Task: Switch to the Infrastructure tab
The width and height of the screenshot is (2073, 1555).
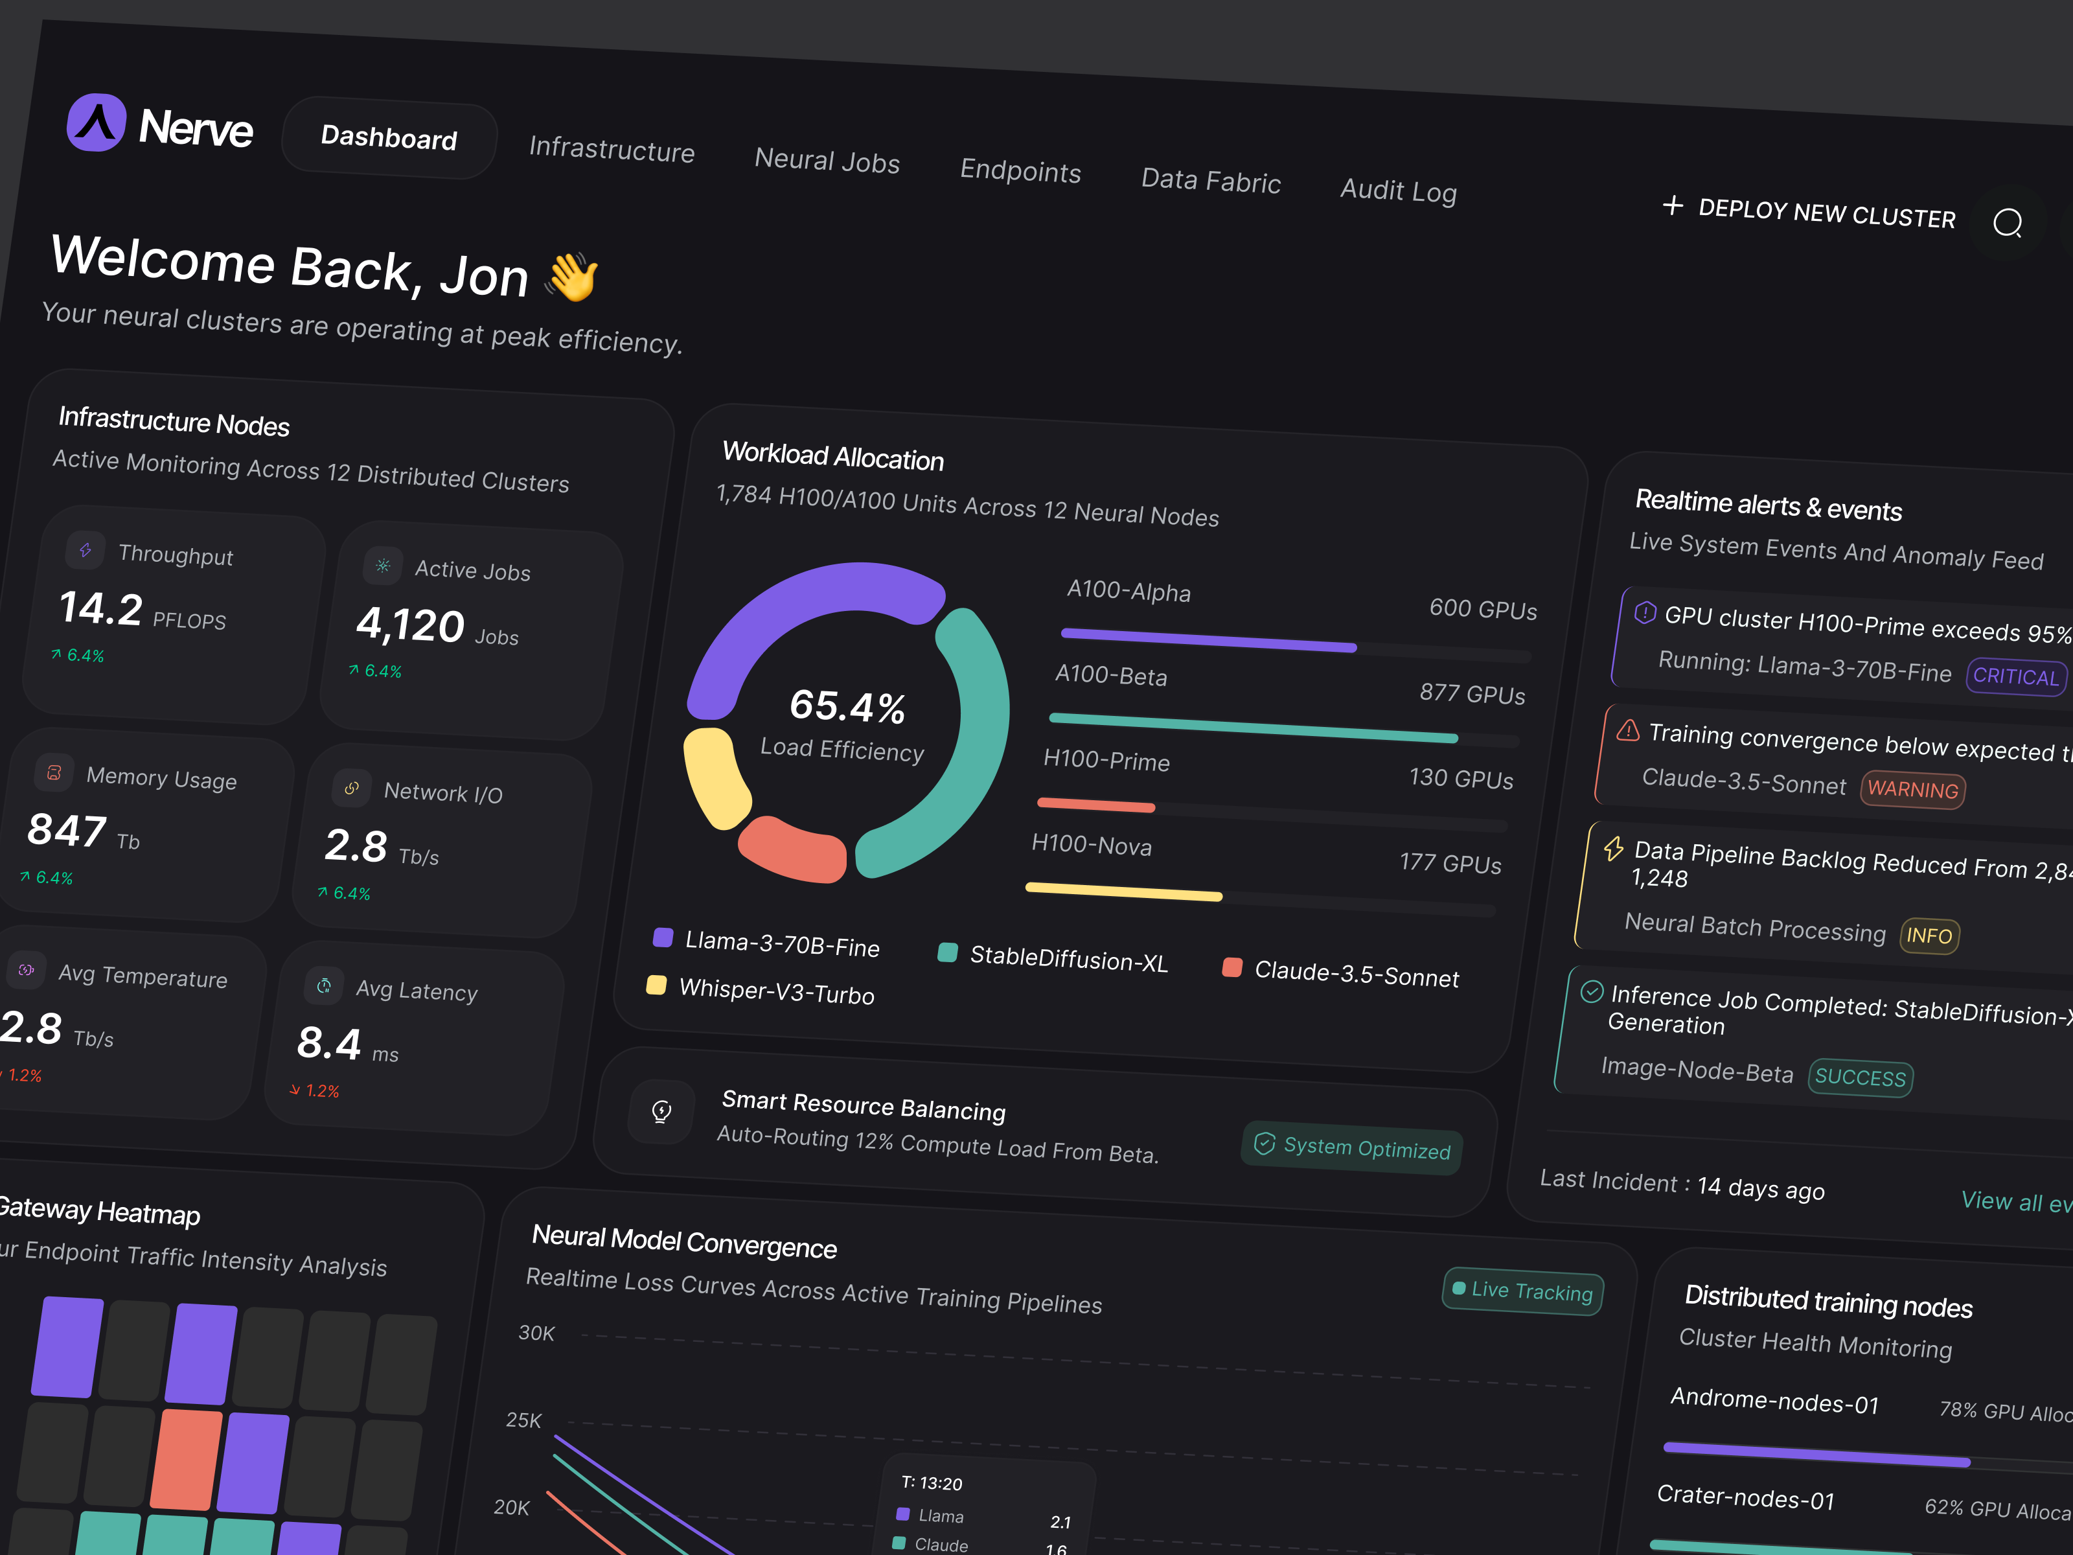Action: click(x=612, y=149)
